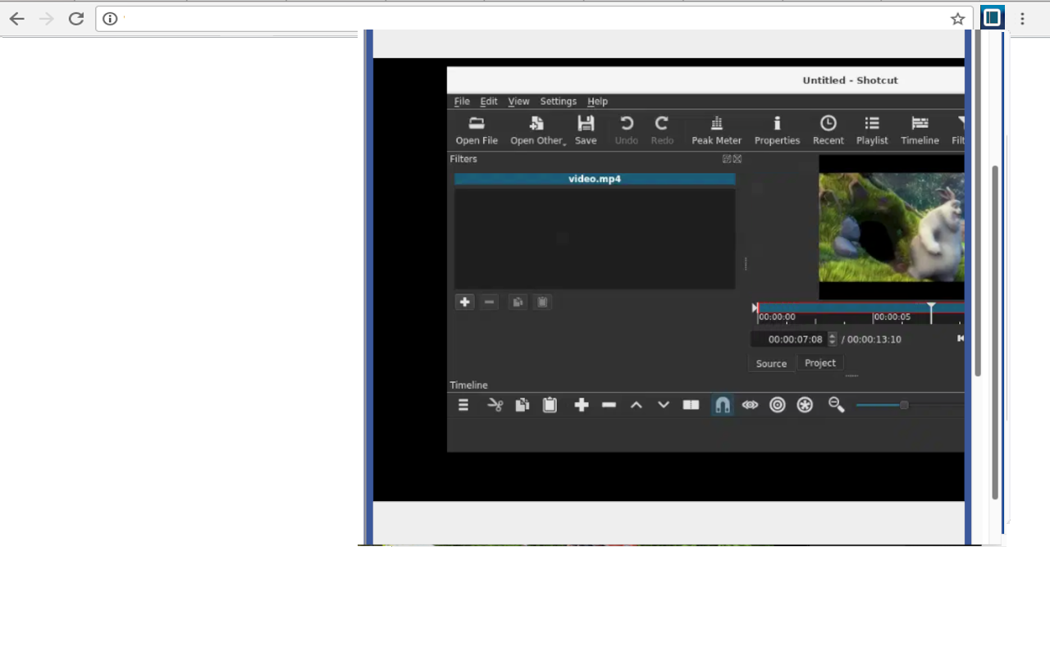Reload the browser page
The width and height of the screenshot is (1050, 656).
(76, 18)
